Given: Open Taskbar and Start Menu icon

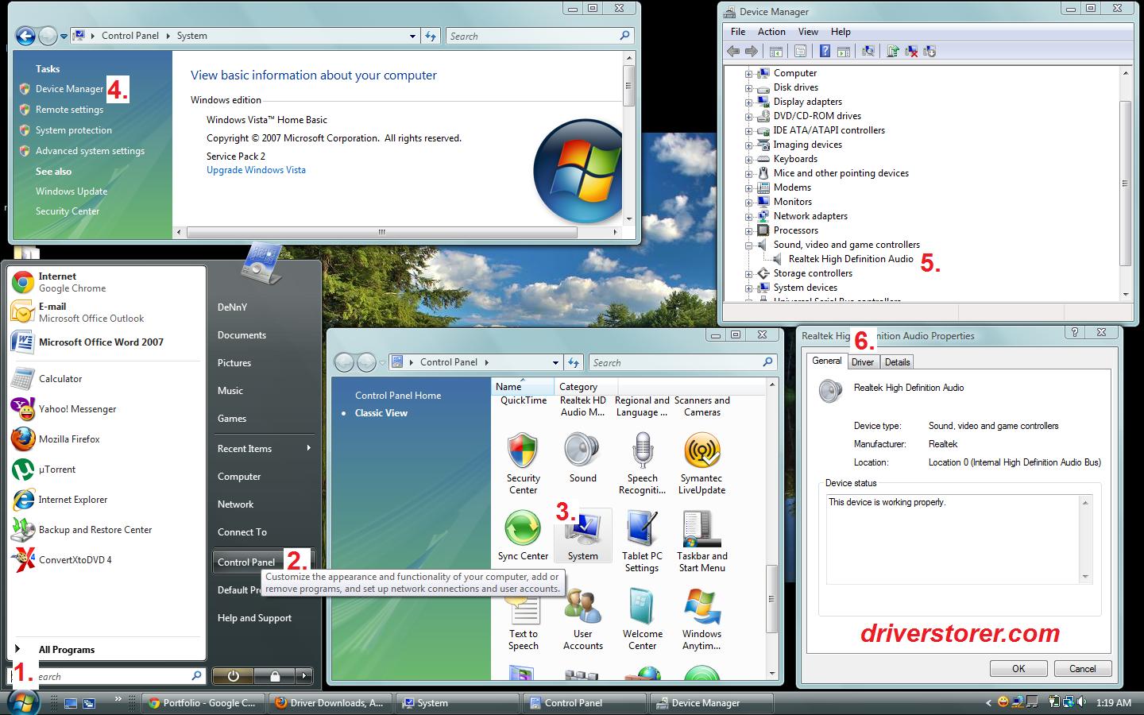Looking at the screenshot, I should pyautogui.click(x=701, y=542).
